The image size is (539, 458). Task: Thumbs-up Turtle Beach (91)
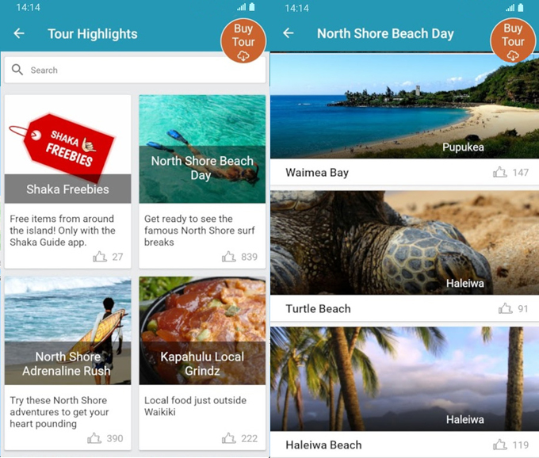(x=506, y=308)
